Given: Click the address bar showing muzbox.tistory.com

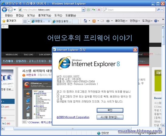Looking at the screenshot, I should pos(50,10).
